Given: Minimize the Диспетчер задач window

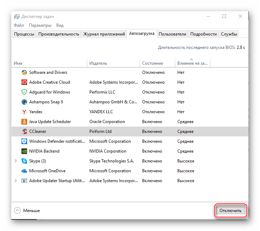Looking at the screenshot, I should (x=208, y=16).
